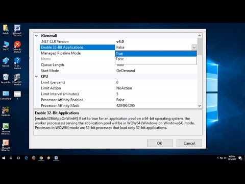Show hidden system tray icons

tap(218, 158)
